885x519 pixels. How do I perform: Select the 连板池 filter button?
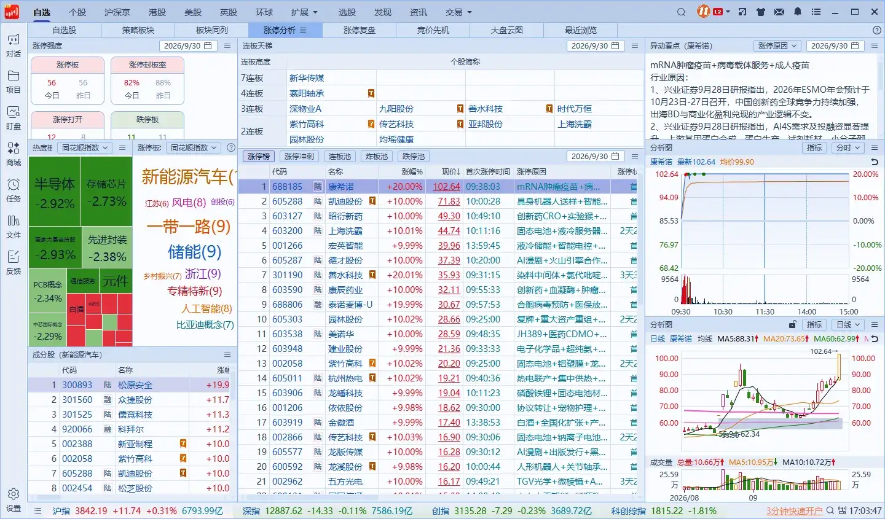point(340,156)
